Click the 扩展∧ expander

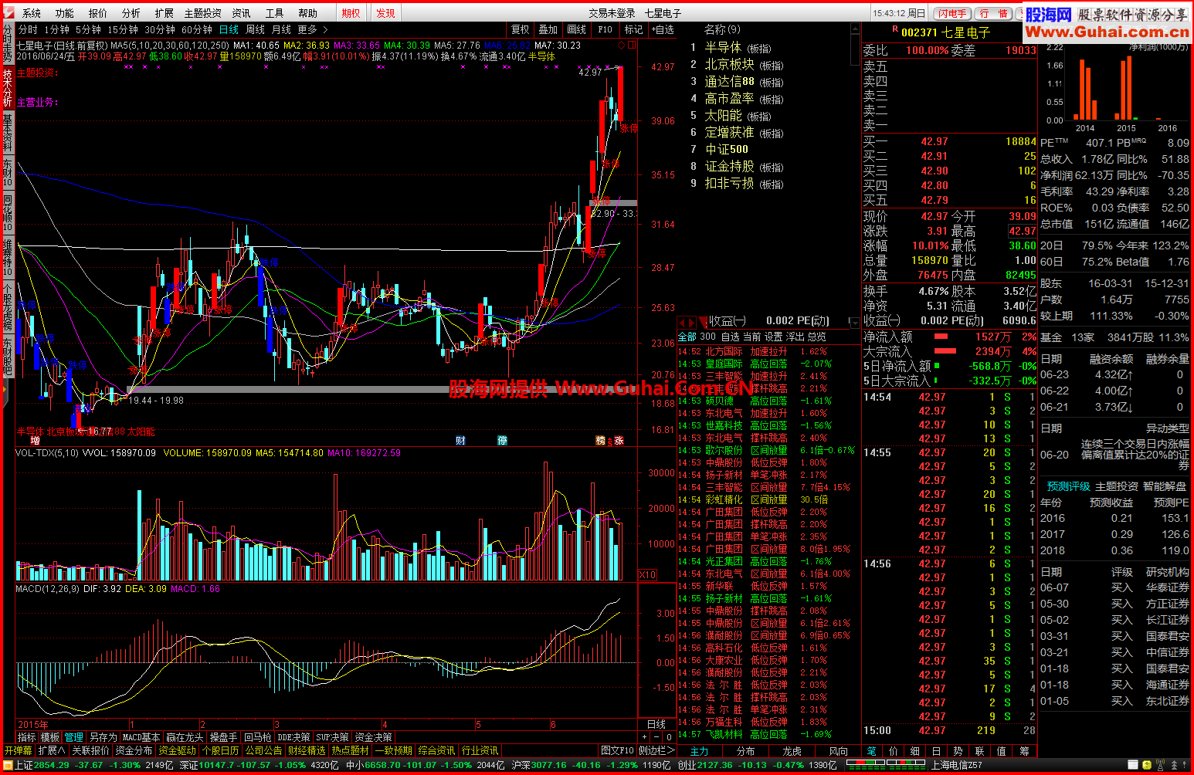(52, 750)
